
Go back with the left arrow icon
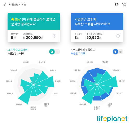coord(5,5)
